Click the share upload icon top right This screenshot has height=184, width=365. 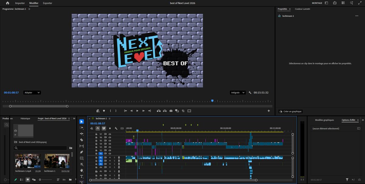click(335, 3)
